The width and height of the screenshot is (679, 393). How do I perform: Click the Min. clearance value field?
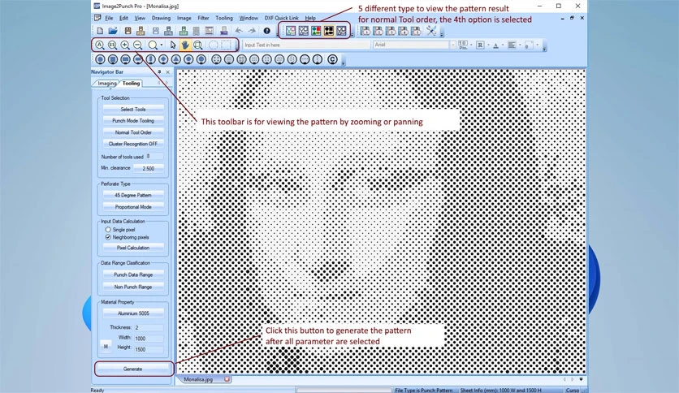pos(149,168)
